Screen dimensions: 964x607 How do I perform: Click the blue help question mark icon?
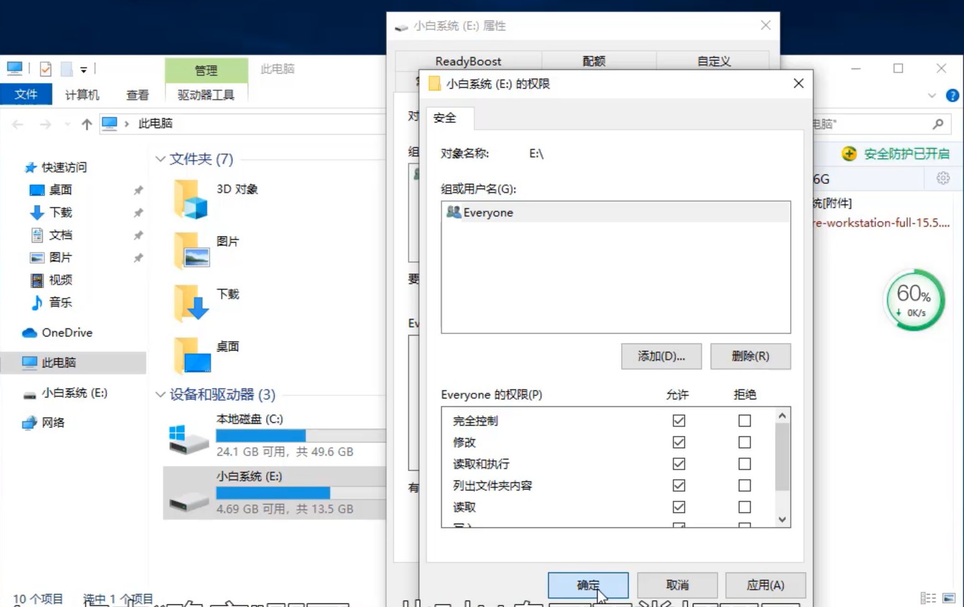(x=952, y=95)
